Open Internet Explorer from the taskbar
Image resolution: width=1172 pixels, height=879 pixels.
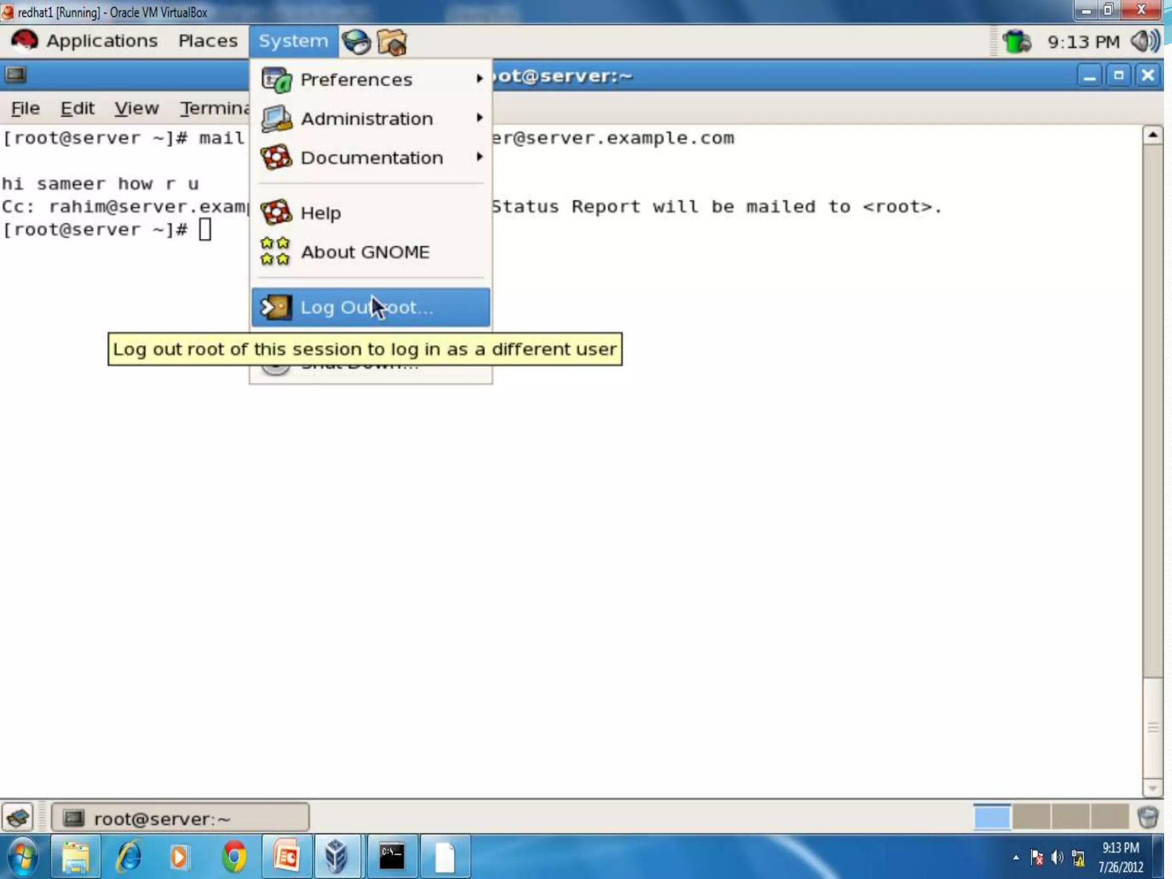tap(128, 857)
